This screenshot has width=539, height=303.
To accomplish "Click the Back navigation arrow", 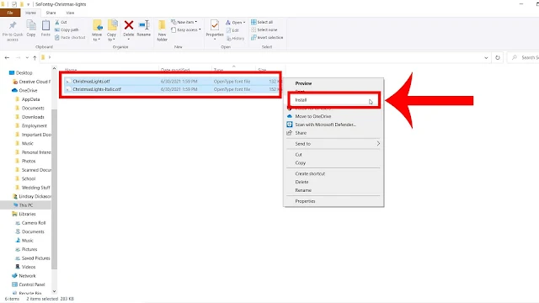I will click(x=8, y=58).
